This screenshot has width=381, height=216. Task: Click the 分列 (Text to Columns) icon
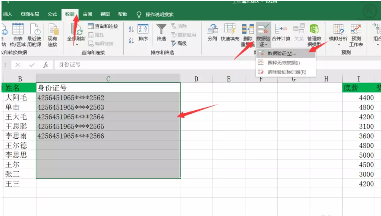212,29
